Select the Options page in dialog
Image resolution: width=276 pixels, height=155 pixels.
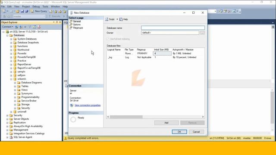click(77, 25)
